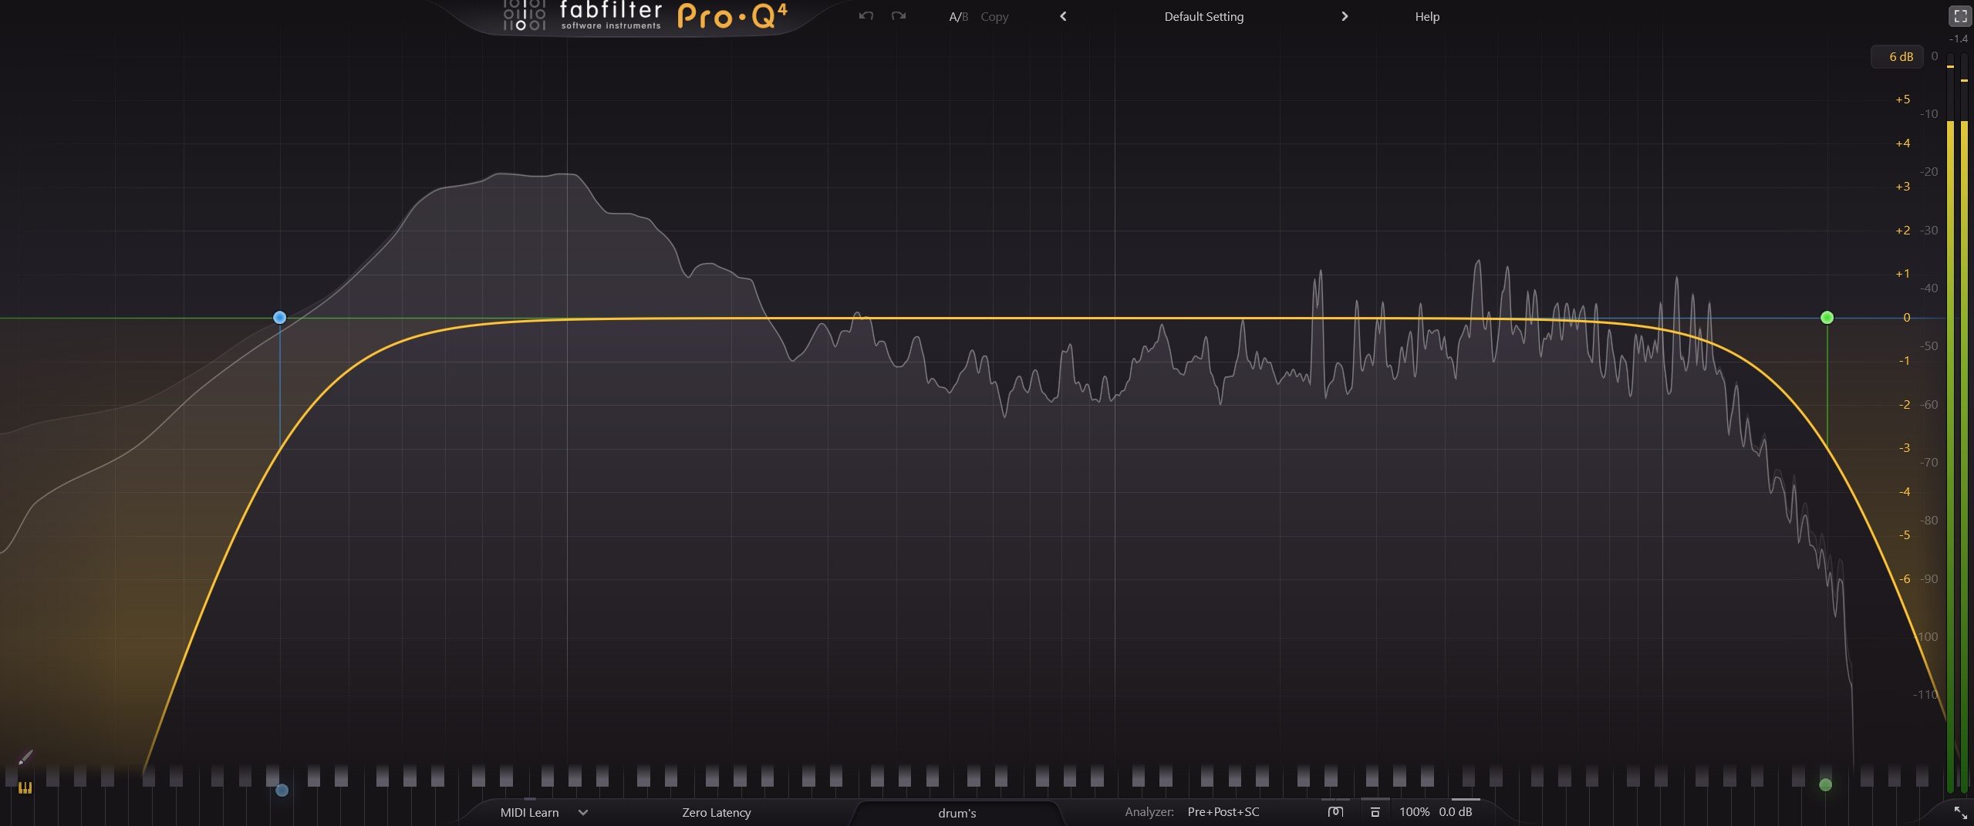Click the drum's instance name tab
Viewport: 1974px width, 826px height.
(x=957, y=813)
